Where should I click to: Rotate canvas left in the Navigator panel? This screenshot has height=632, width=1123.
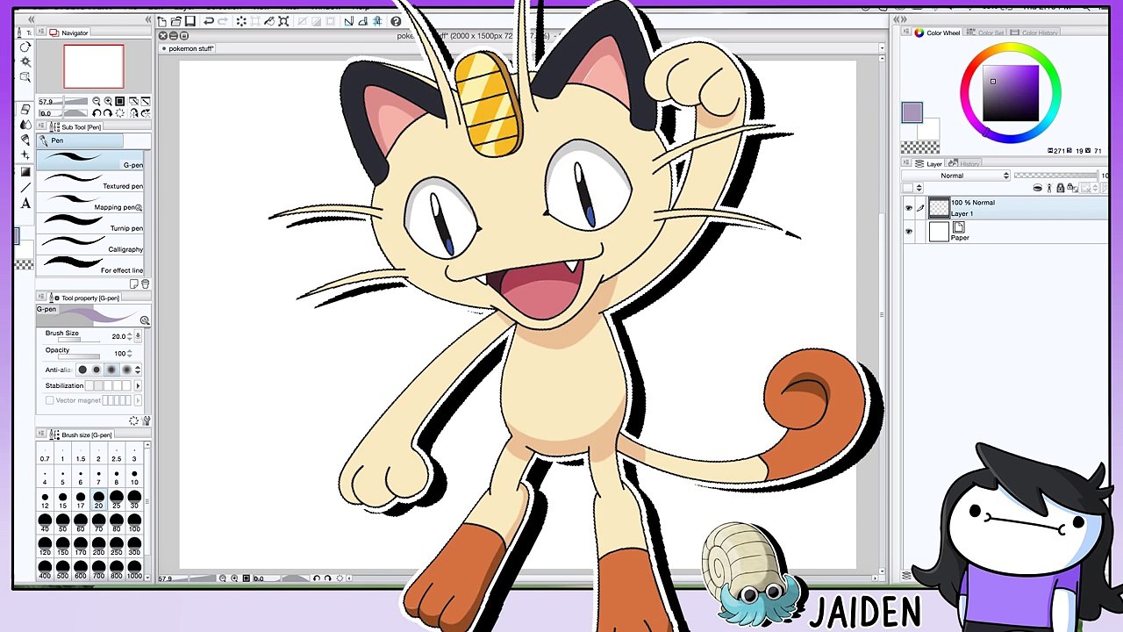coord(97,113)
